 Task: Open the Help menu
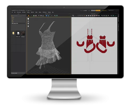coord(53,12)
